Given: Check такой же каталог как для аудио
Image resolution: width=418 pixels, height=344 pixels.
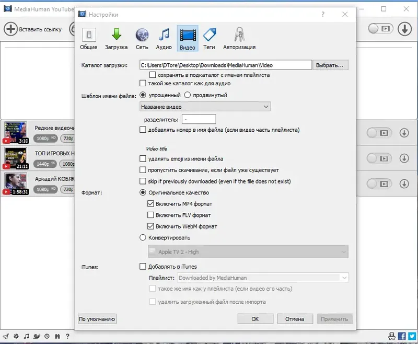Looking at the screenshot, I should click(x=143, y=83).
